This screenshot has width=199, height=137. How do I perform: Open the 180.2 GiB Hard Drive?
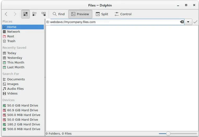point(23,124)
